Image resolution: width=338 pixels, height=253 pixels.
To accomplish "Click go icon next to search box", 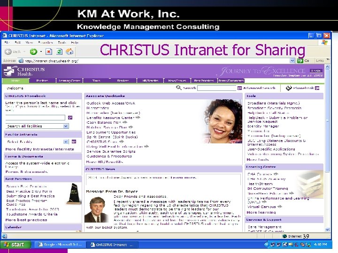I will [x=239, y=88].
